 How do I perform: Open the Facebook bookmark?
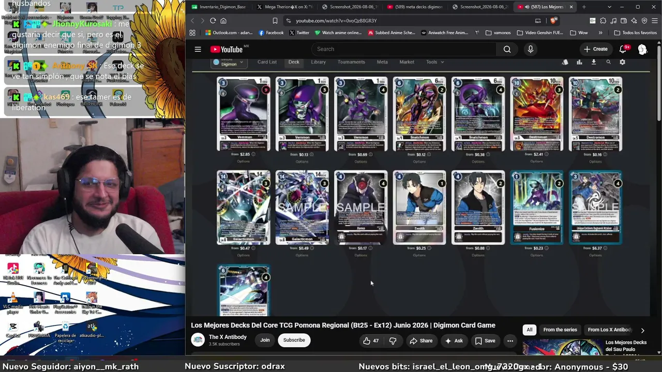tap(271, 33)
